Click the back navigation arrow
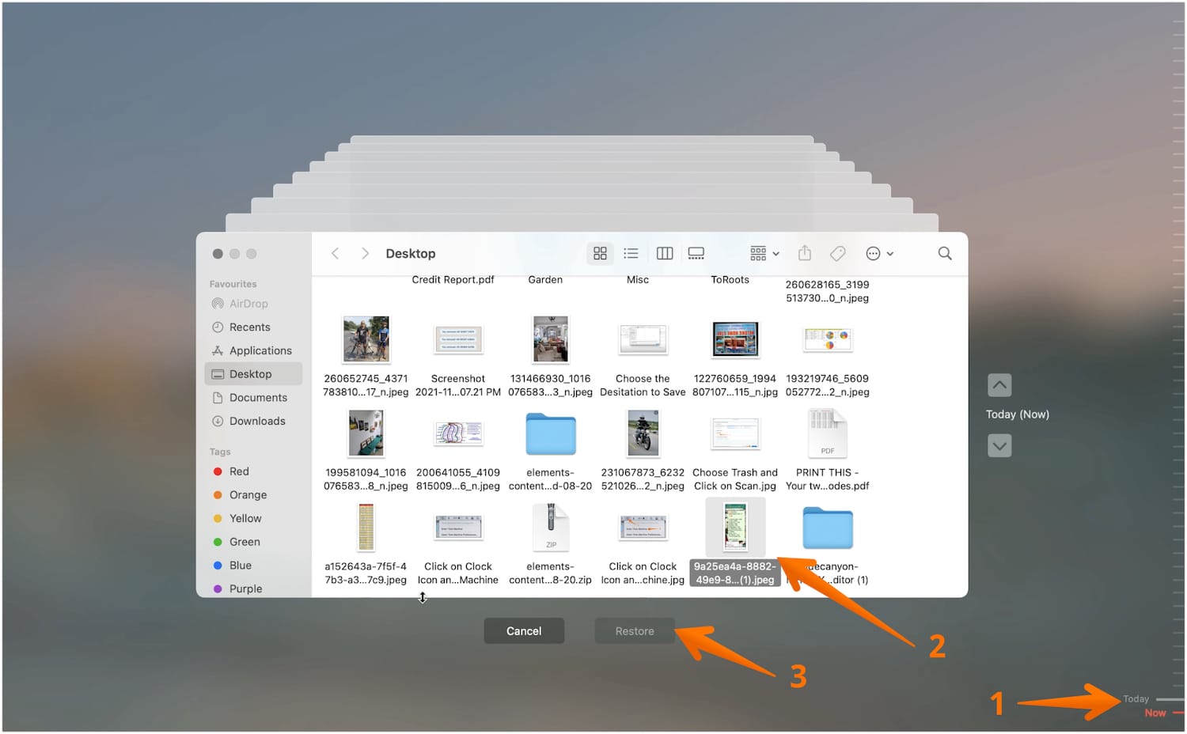This screenshot has width=1187, height=734. click(x=335, y=253)
